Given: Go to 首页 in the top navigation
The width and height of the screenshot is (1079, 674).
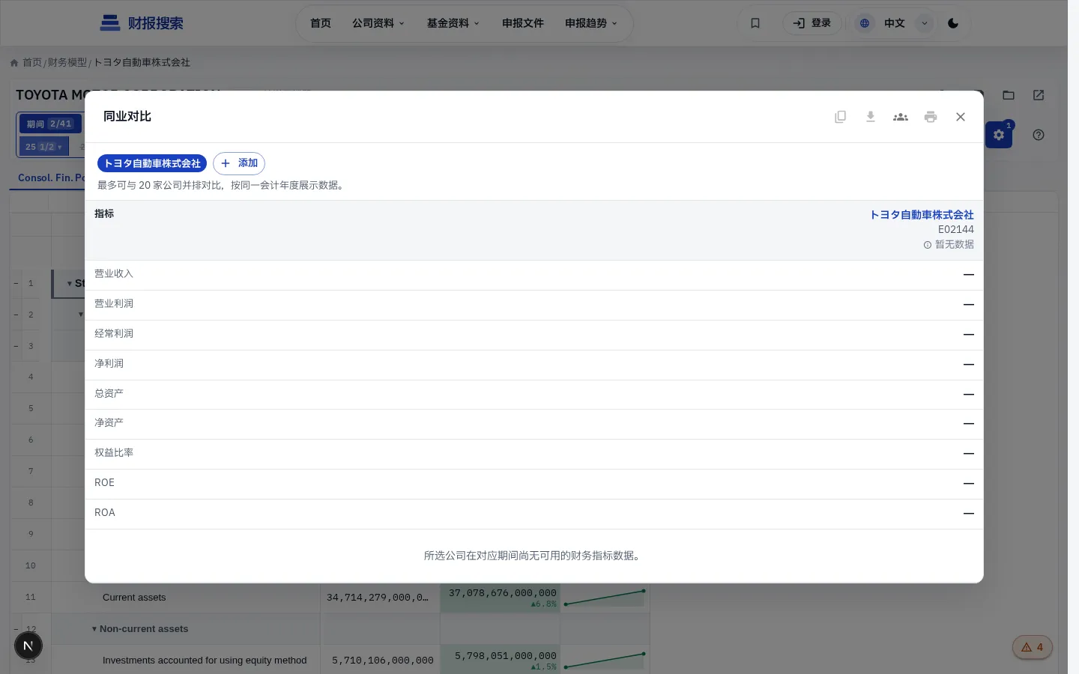Looking at the screenshot, I should [x=321, y=23].
